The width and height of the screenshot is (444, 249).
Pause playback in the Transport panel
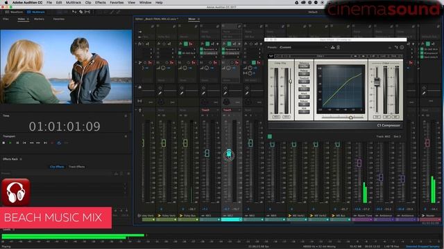pos(17,143)
